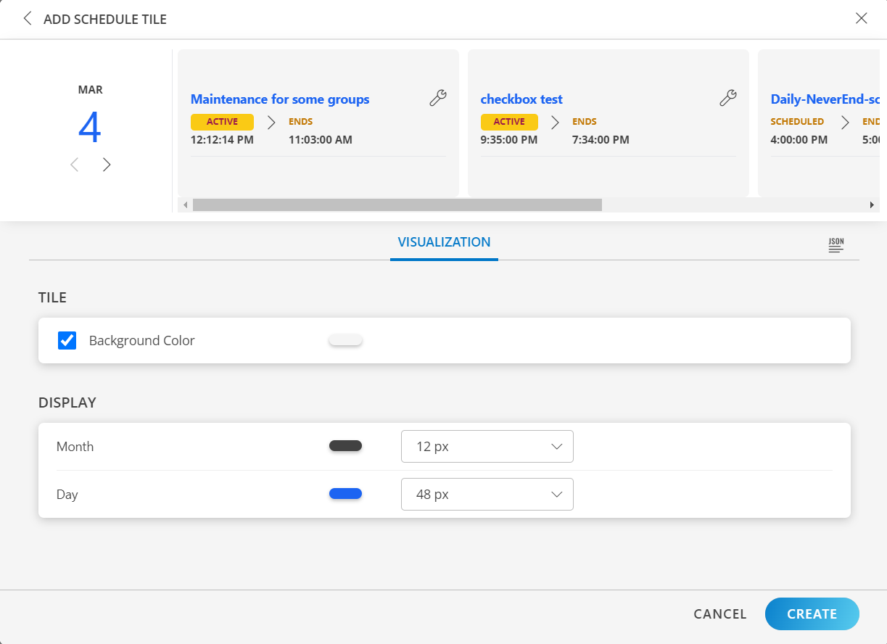Click the ACTIVE status badge on checkbox test
This screenshot has height=644, width=887.
click(x=509, y=121)
